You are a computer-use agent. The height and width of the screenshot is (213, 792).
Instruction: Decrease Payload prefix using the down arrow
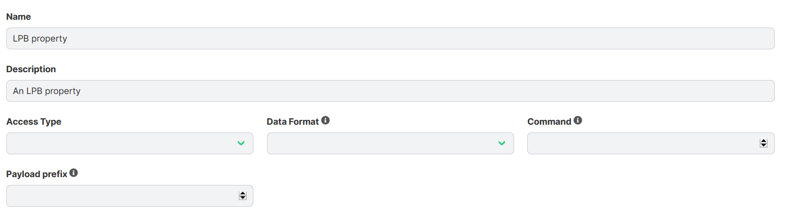click(x=242, y=198)
